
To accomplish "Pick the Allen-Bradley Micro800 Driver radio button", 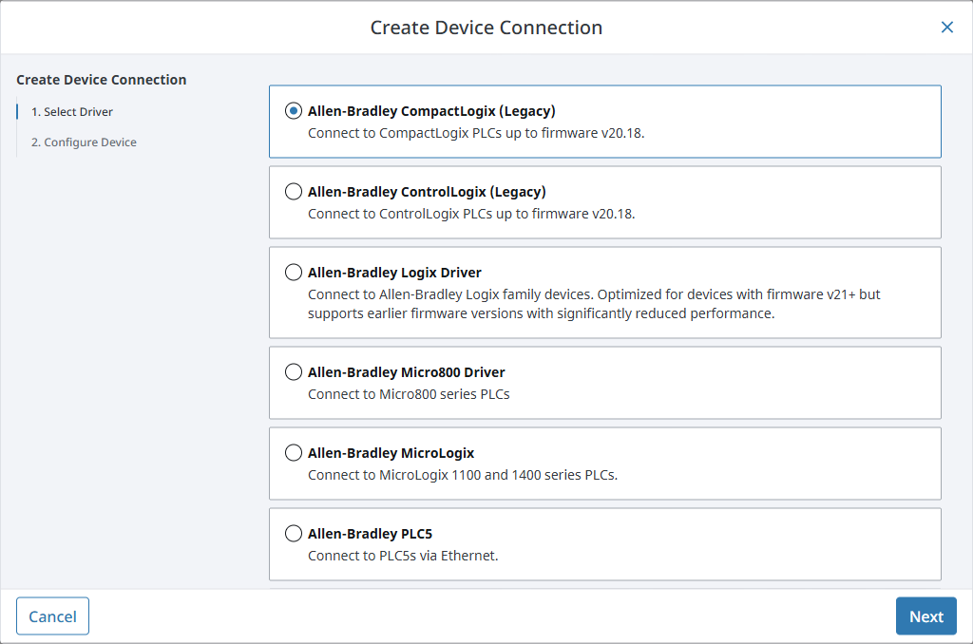I will (294, 372).
